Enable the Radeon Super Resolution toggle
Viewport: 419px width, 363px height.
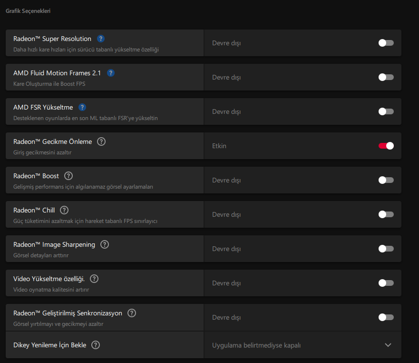click(386, 43)
